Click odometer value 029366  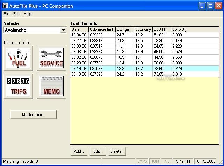pos(96,35)
